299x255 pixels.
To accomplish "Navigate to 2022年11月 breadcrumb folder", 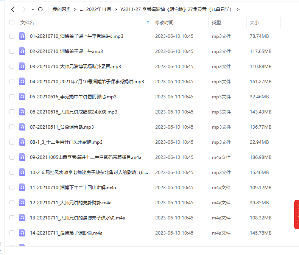I will [99, 9].
